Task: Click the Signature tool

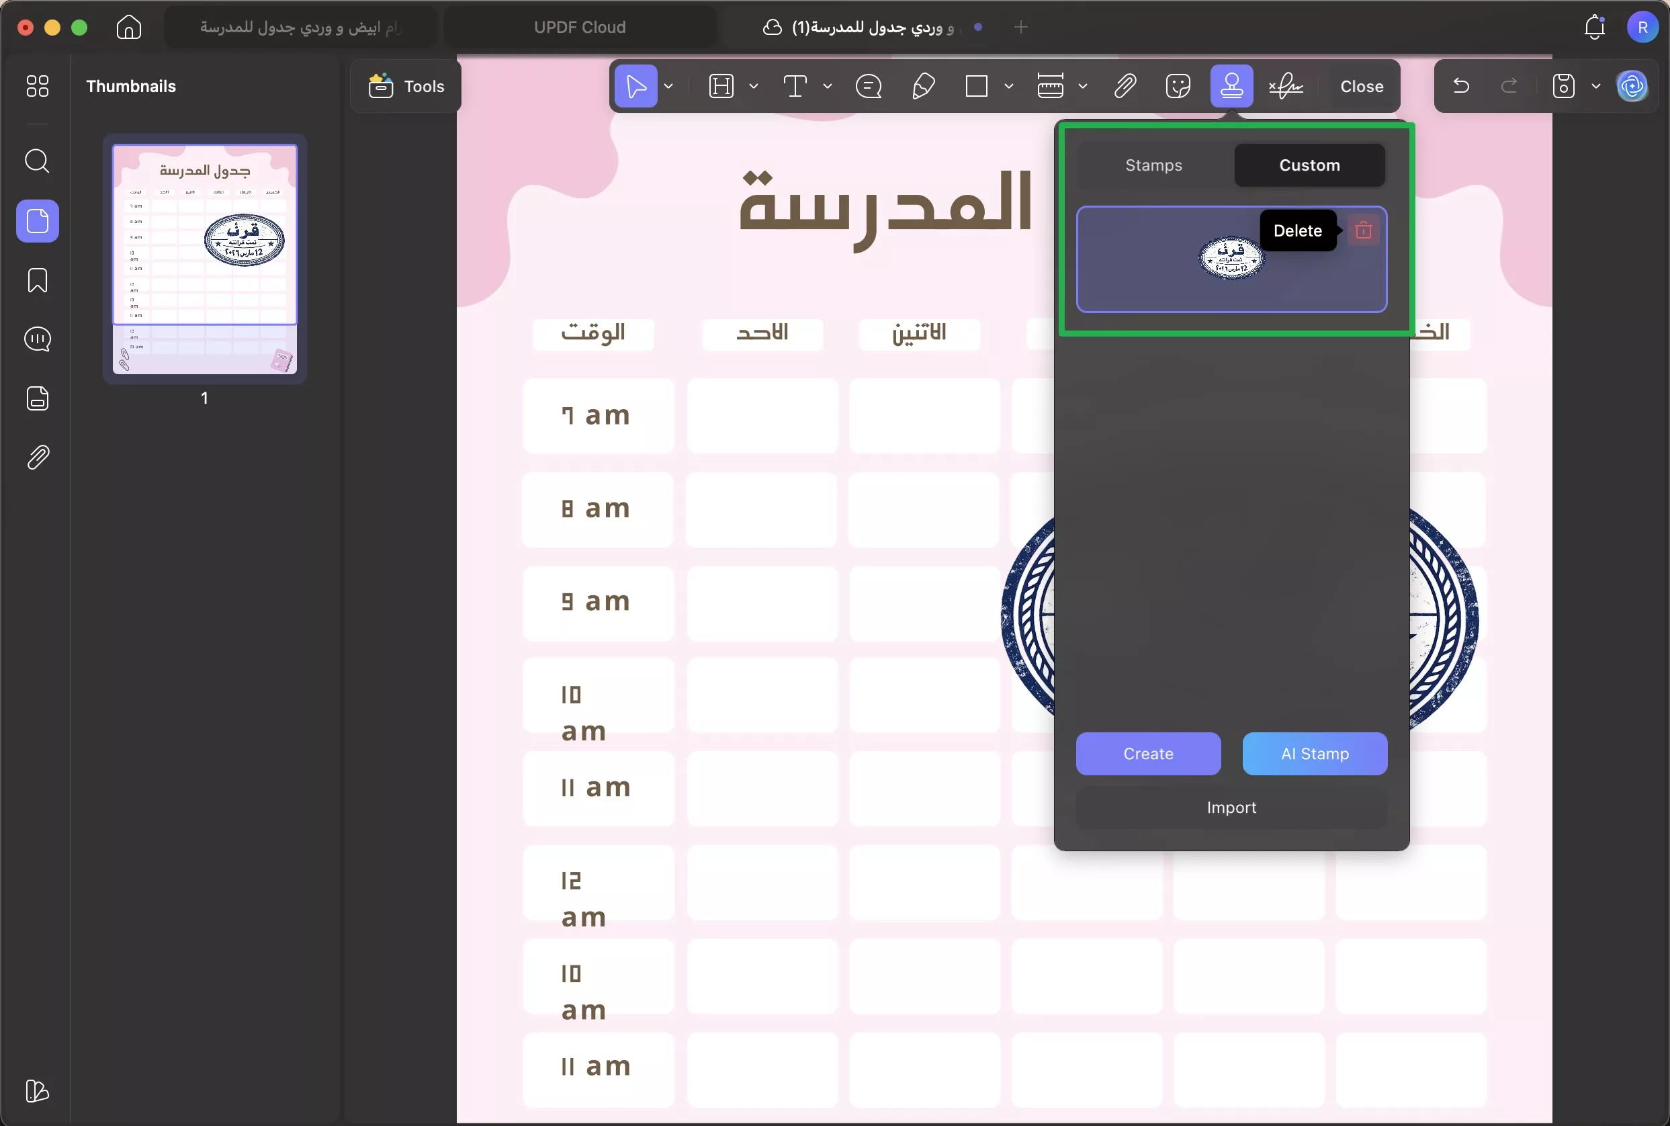Action: 1287,86
